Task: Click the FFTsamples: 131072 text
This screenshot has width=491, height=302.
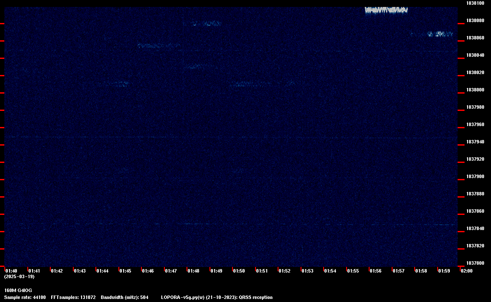Action: [x=73, y=297]
